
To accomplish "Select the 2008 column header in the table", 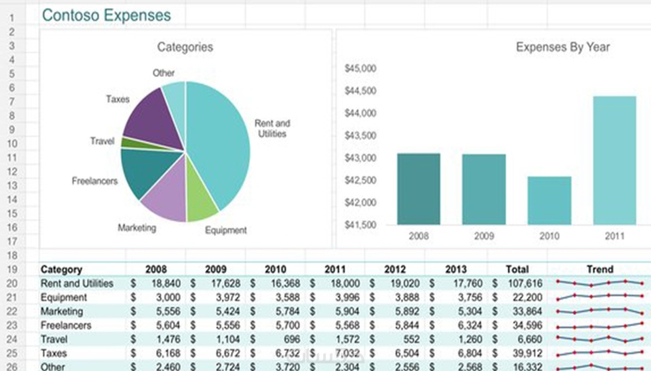I will click(156, 269).
